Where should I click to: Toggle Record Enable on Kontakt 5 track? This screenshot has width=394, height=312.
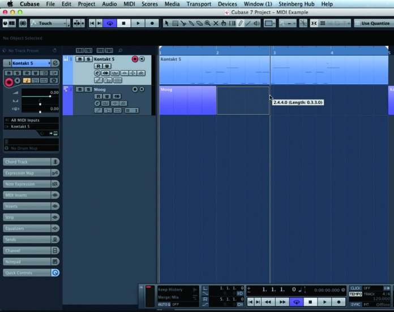click(x=135, y=59)
